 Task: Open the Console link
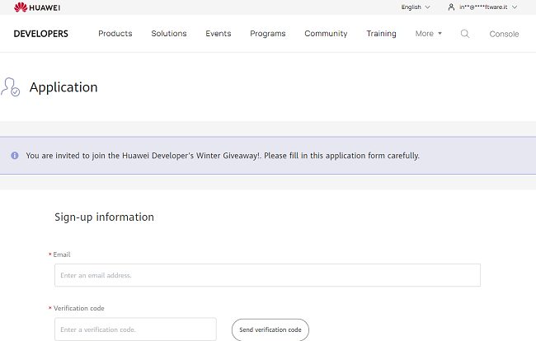[504, 34]
